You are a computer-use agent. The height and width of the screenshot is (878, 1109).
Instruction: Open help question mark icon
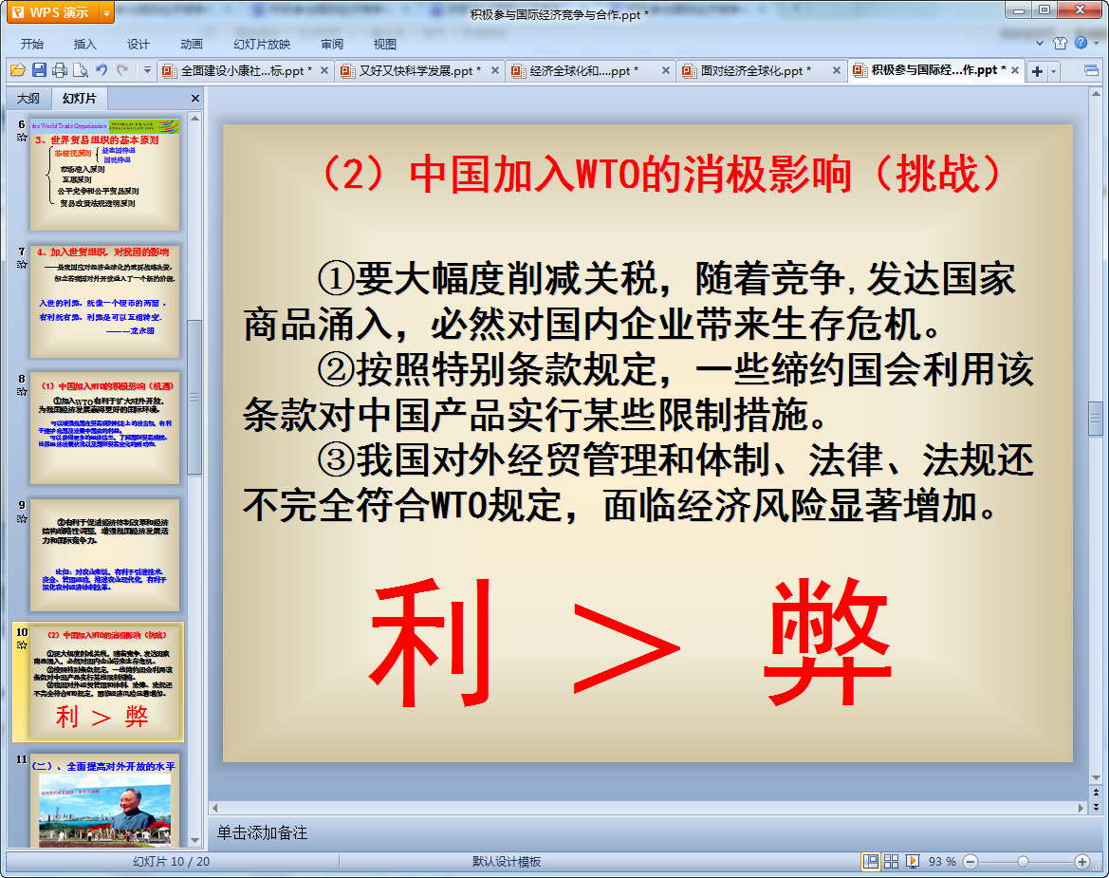click(1081, 43)
